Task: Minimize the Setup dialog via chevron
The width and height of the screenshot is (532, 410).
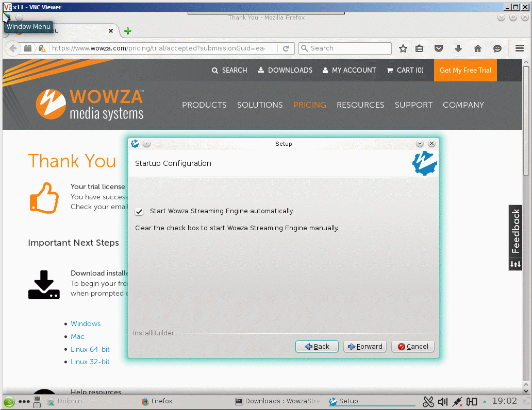Action: (420, 144)
